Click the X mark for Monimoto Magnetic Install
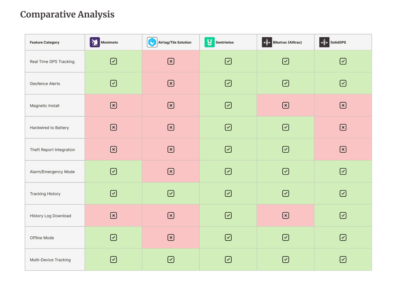This screenshot has height=297, width=396. pos(113,105)
